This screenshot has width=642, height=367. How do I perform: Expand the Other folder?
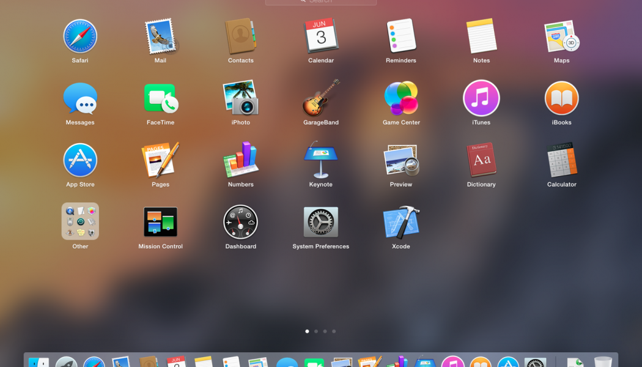click(x=80, y=222)
